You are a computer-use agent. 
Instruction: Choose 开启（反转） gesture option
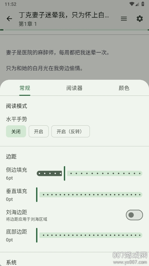click(70, 131)
